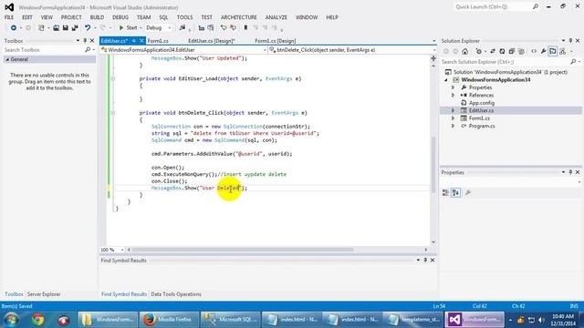Expand the Properties node in Solution Explorer
The image size is (584, 328).
point(454,87)
